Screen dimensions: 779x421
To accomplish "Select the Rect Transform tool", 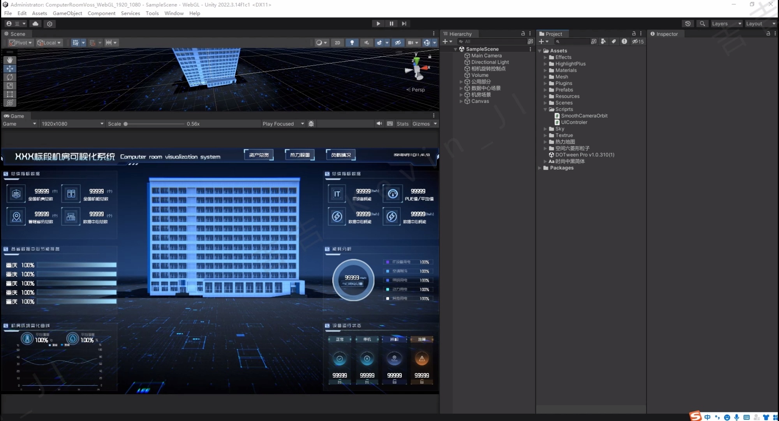I will (10, 94).
